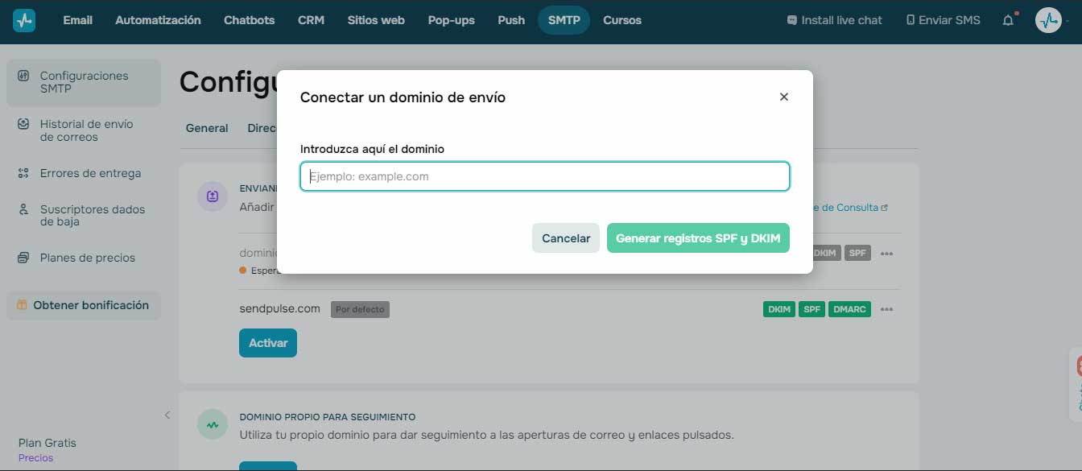
Task: Open the notifications bell
Action: click(x=1008, y=20)
